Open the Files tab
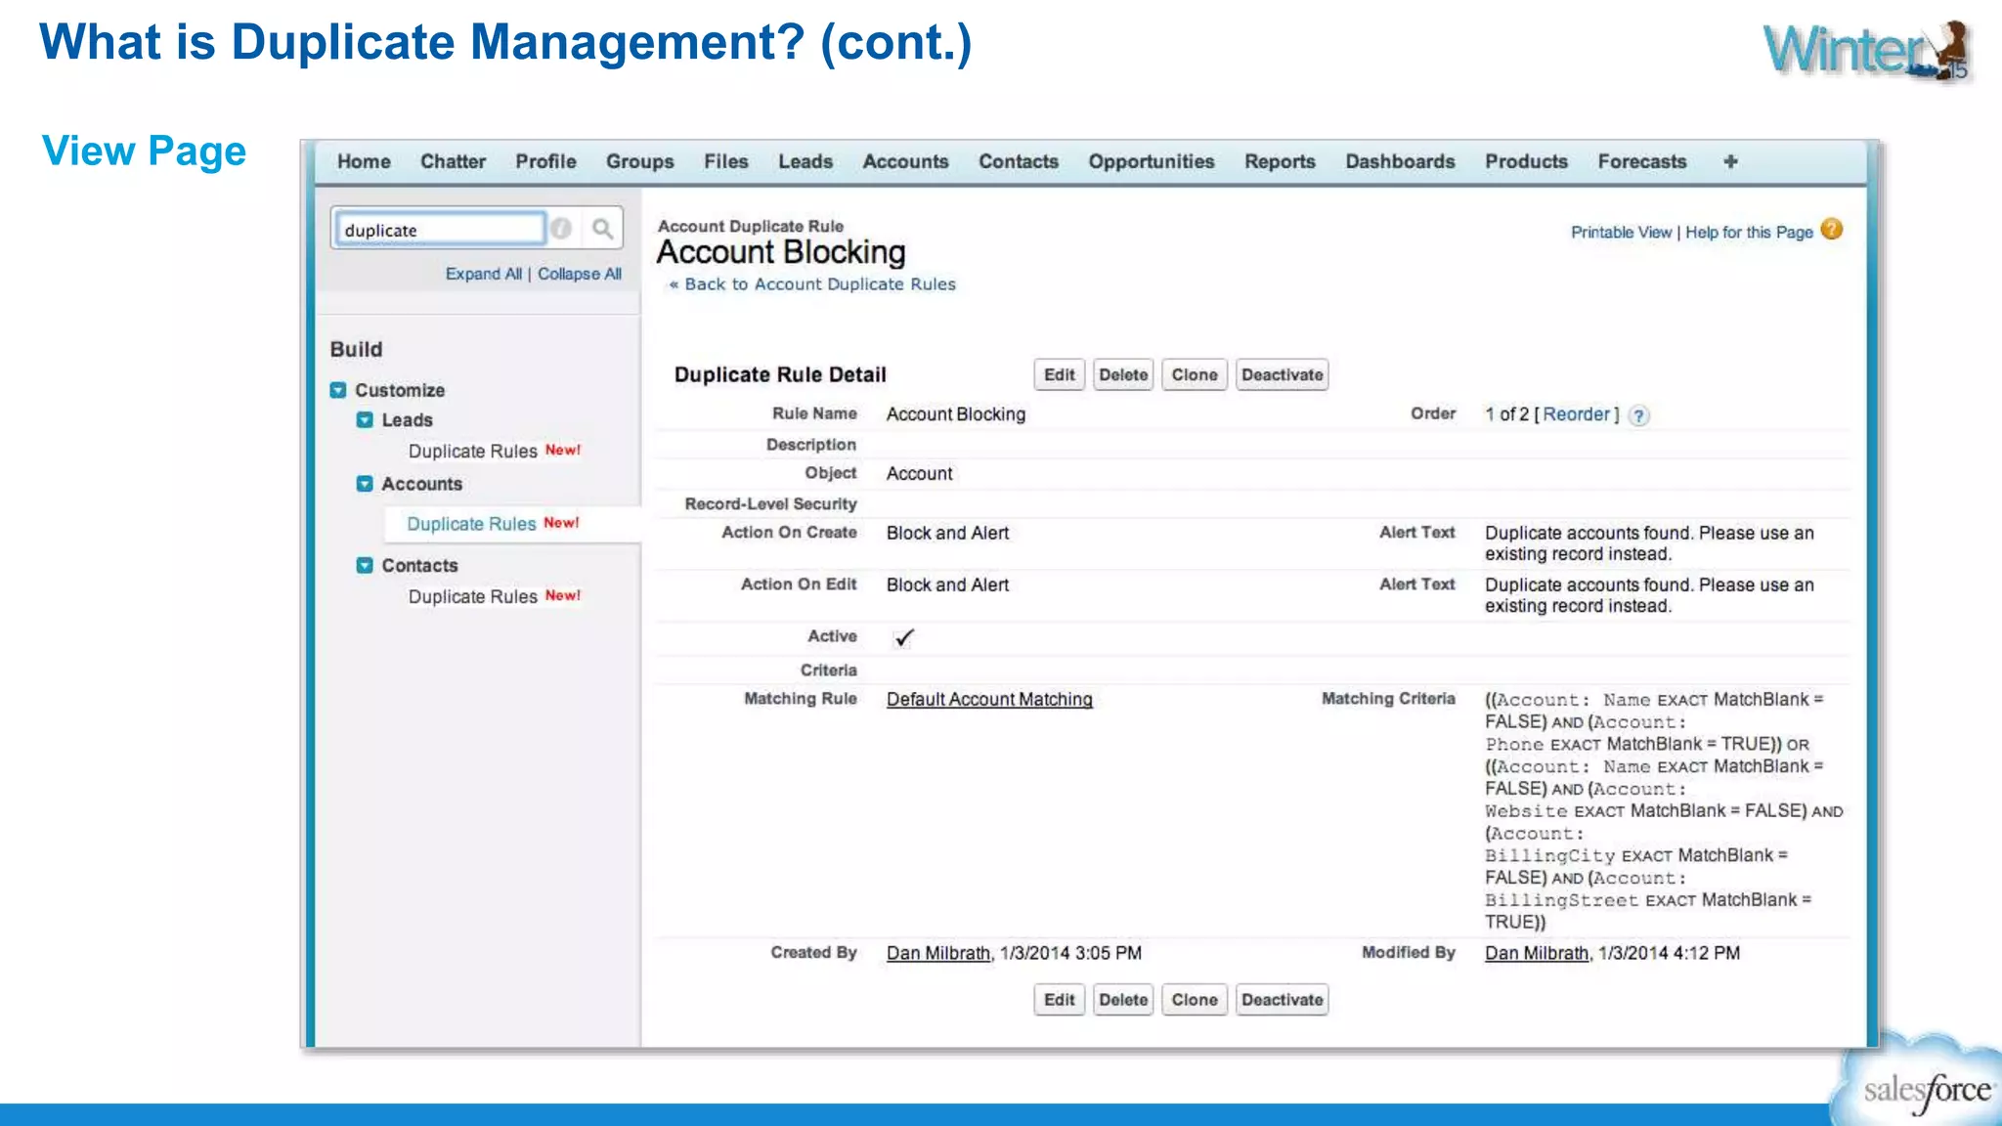Screen dimensions: 2002x1126 725,161
